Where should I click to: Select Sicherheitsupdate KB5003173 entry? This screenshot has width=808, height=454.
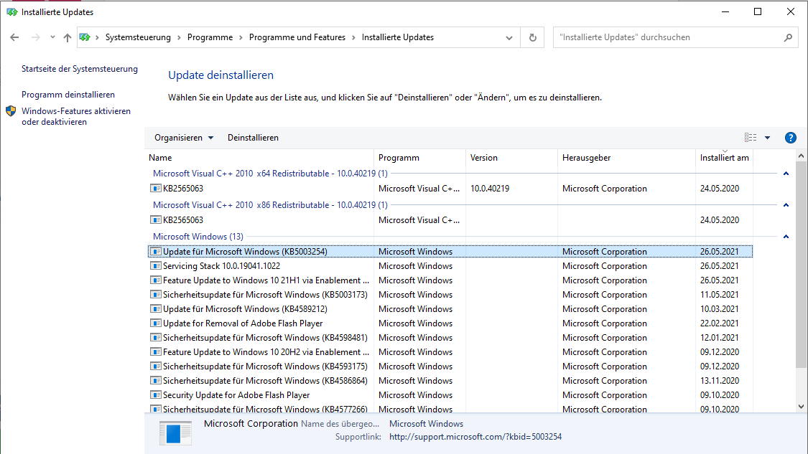[x=450, y=295]
